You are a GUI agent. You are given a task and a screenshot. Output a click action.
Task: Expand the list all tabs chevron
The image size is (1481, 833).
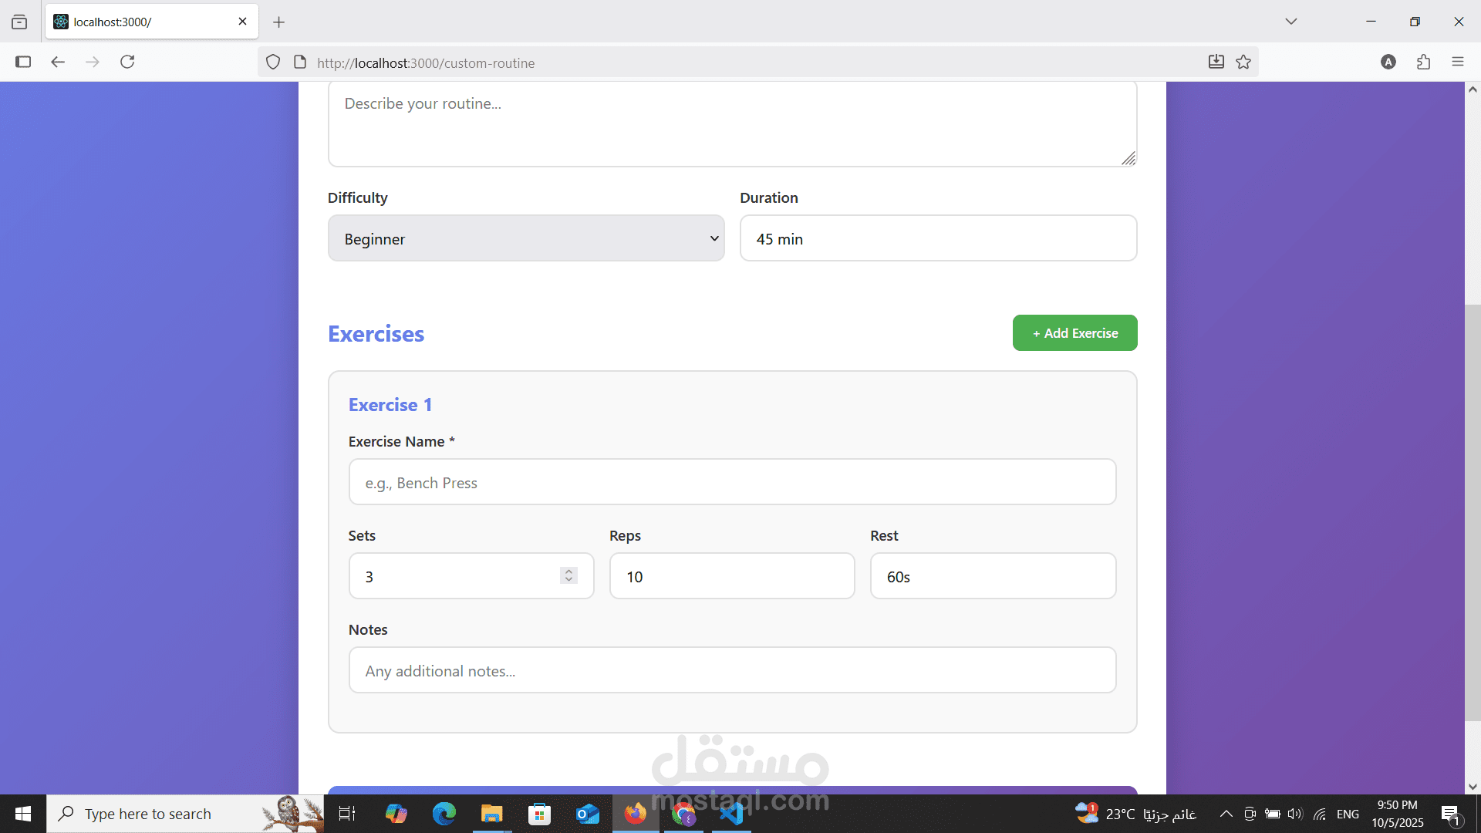[1290, 21]
